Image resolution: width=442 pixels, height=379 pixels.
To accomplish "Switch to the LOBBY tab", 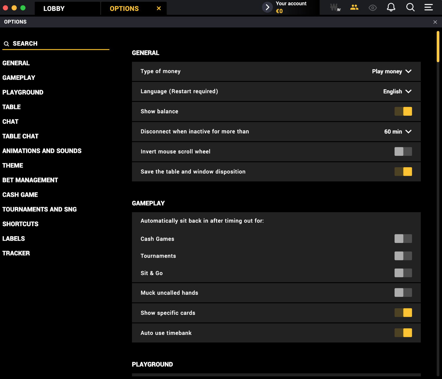I will [54, 8].
